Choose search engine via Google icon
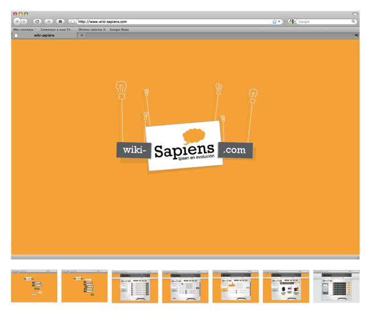371x315 pixels. click(291, 22)
